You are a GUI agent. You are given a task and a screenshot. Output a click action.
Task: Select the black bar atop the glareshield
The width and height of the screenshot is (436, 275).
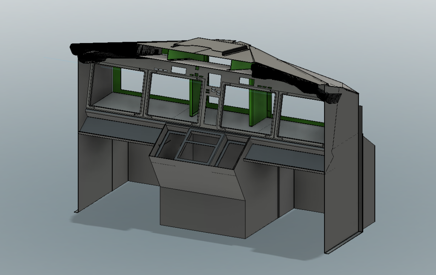tap(236, 51)
